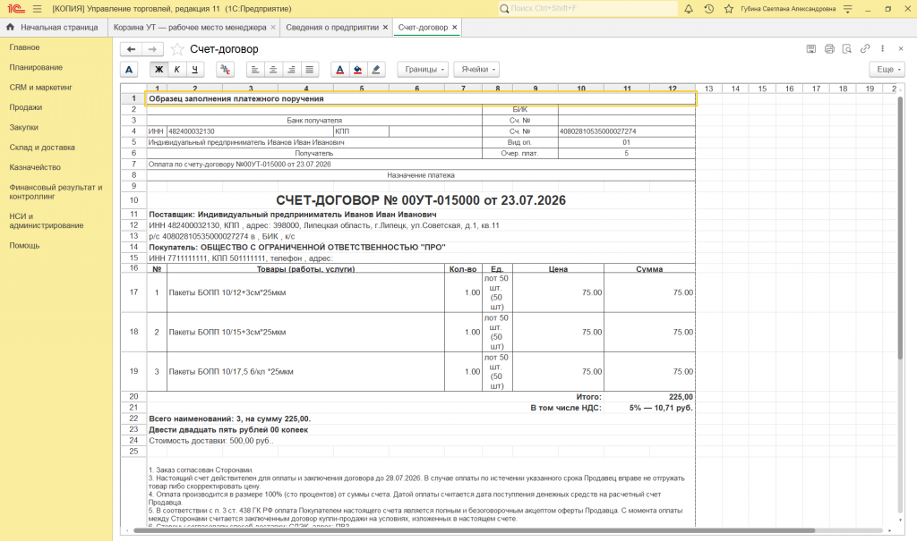Open Финансовый результат и контроллинг section
The width and height of the screenshot is (917, 541).
(x=56, y=191)
